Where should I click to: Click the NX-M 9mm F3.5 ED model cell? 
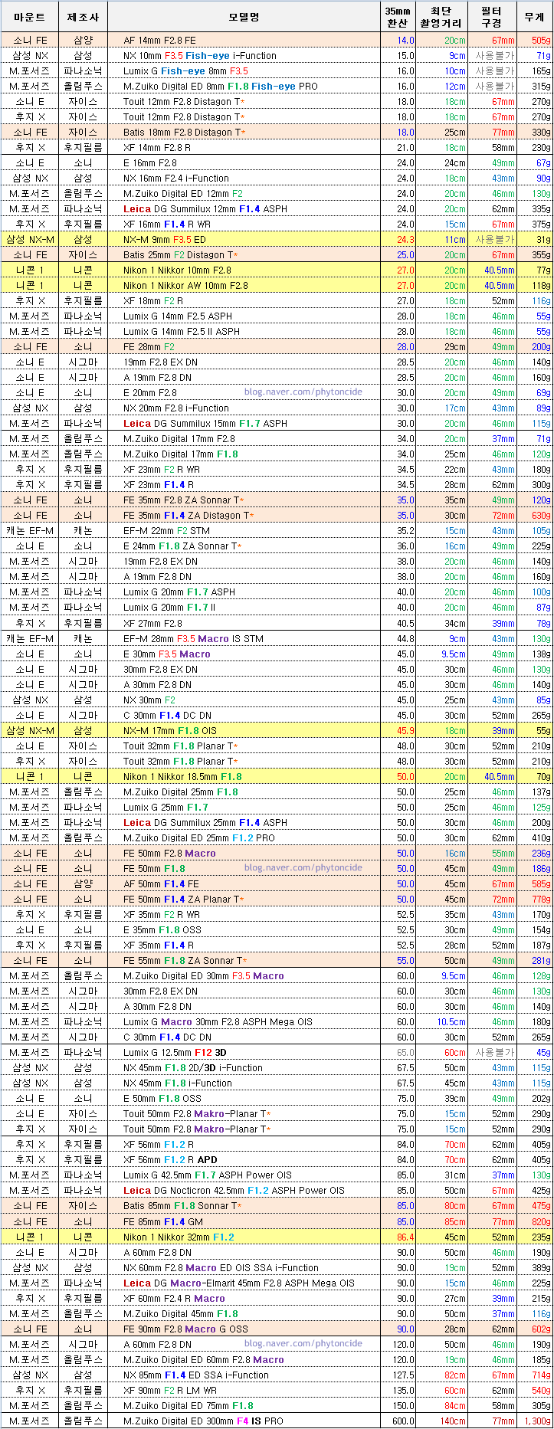[x=164, y=240]
